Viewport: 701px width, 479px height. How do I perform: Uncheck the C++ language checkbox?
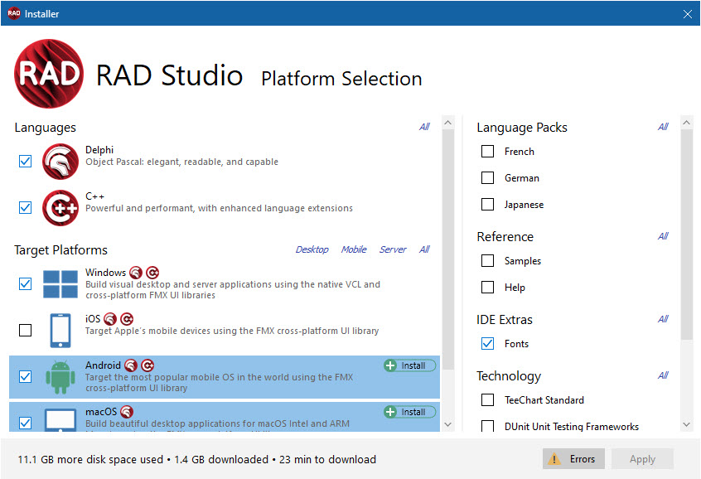point(26,207)
